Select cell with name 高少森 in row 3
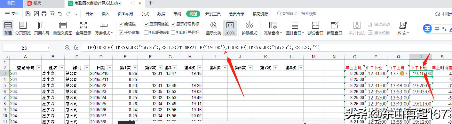Screen dimensions: 452x124 click(x=53, y=73)
